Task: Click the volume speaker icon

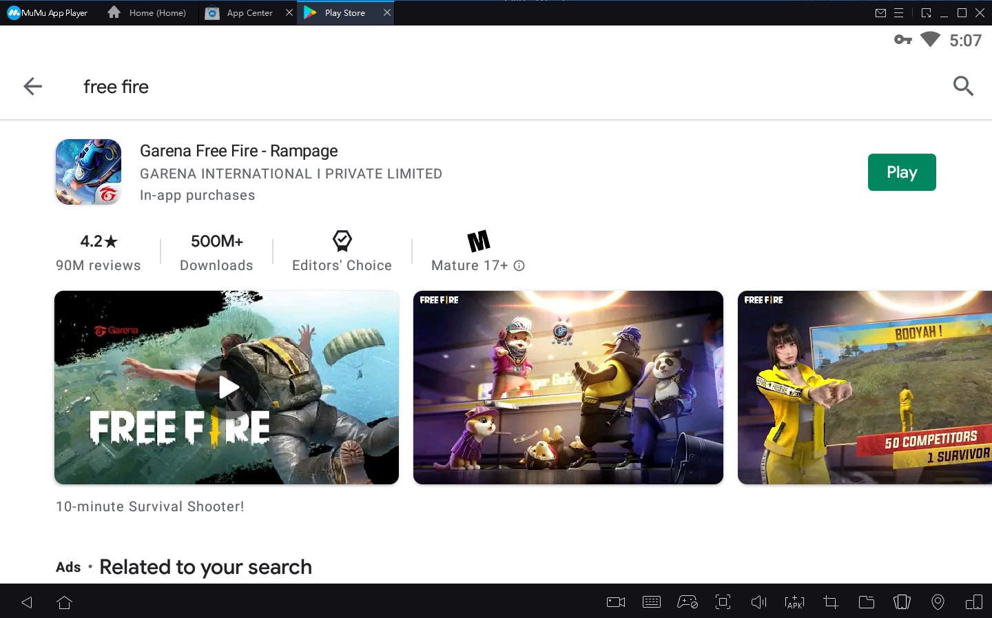Action: click(x=758, y=602)
